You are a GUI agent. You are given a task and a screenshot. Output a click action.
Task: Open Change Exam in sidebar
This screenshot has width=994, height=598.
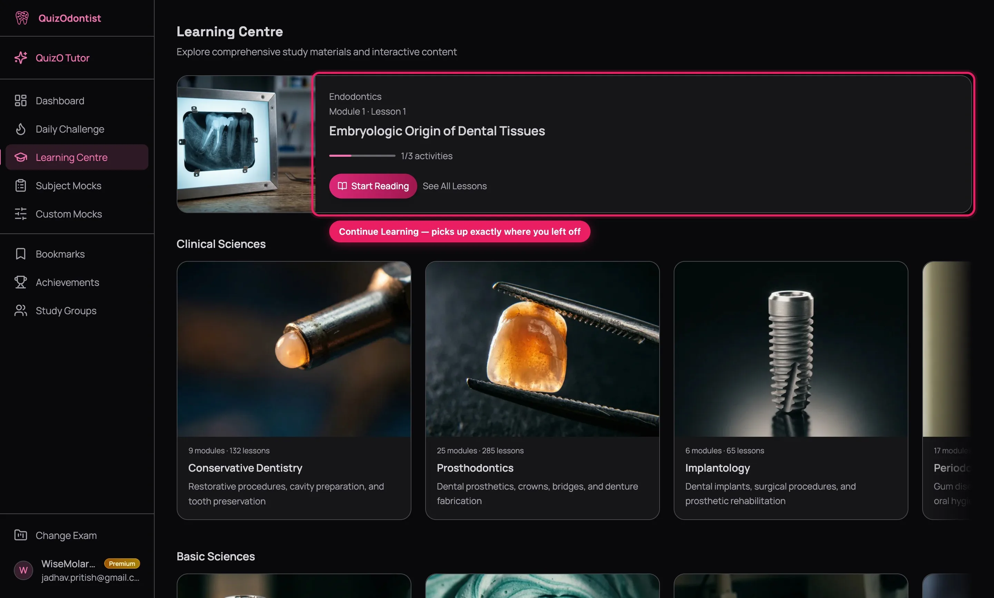66,535
